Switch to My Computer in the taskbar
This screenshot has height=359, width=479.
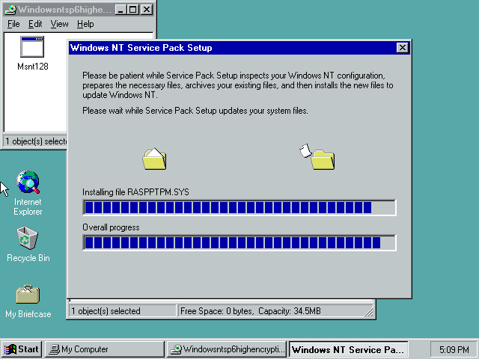coord(104,349)
